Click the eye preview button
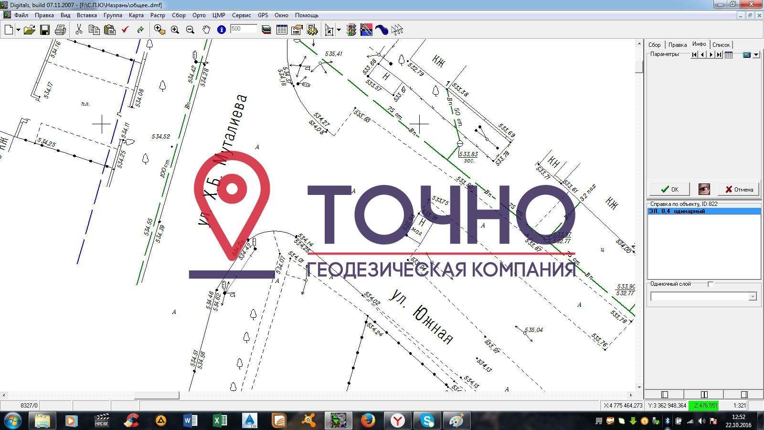The height and width of the screenshot is (430, 764). coord(704,189)
